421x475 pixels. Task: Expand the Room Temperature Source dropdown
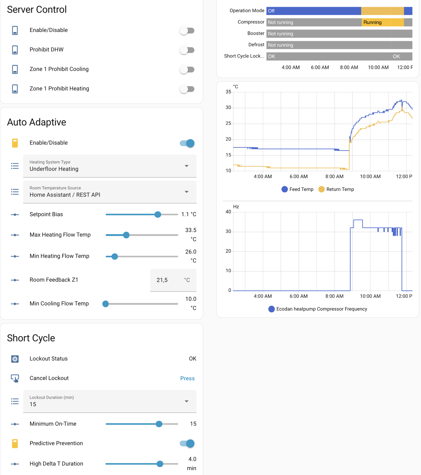(110, 192)
